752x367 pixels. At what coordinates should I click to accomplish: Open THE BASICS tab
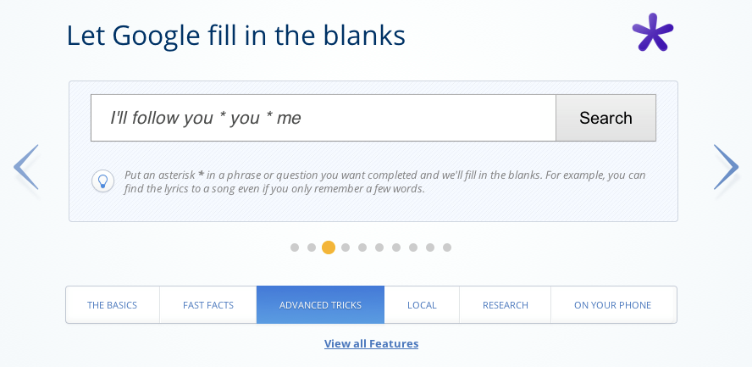113,304
